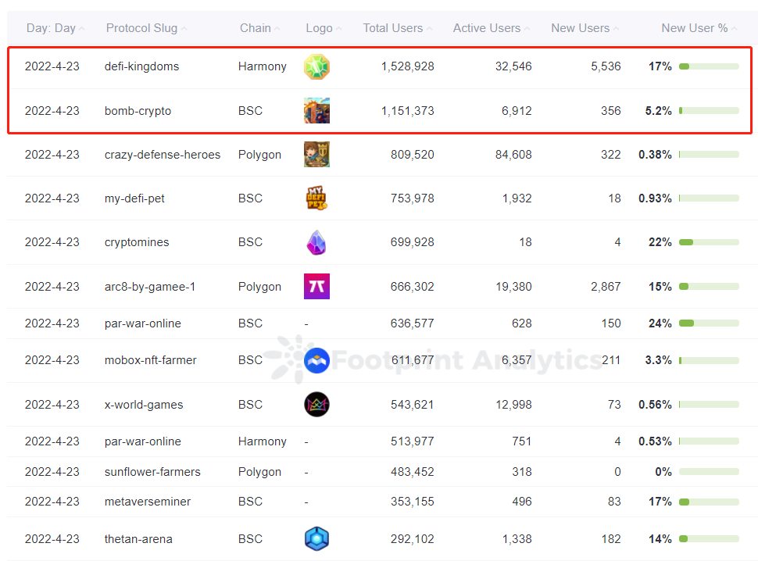Screen dimensions: 758x561
Task: Click the mobox-nft-farmer blue logo
Action: (x=316, y=360)
